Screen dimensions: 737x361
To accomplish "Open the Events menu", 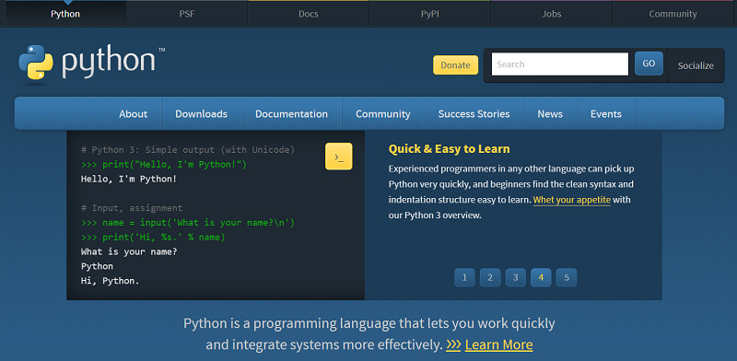I will coord(606,114).
